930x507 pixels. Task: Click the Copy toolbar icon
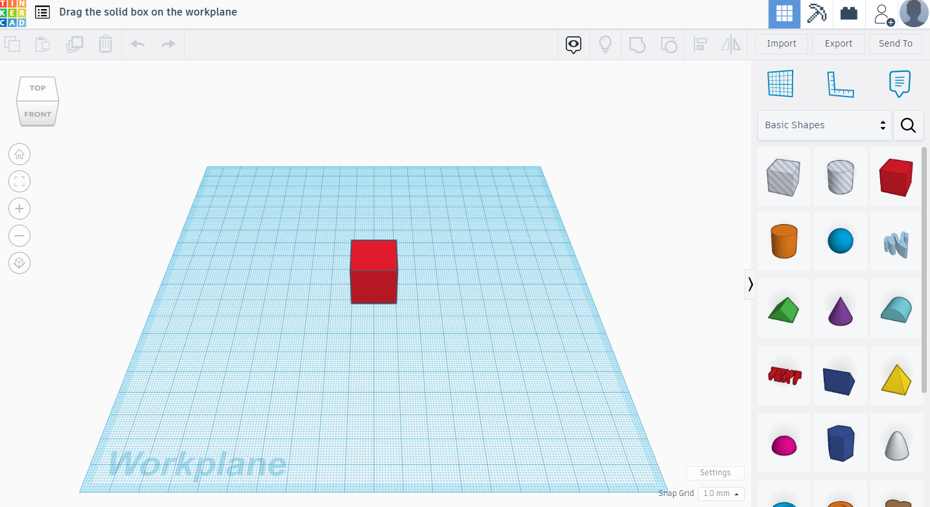click(12, 44)
